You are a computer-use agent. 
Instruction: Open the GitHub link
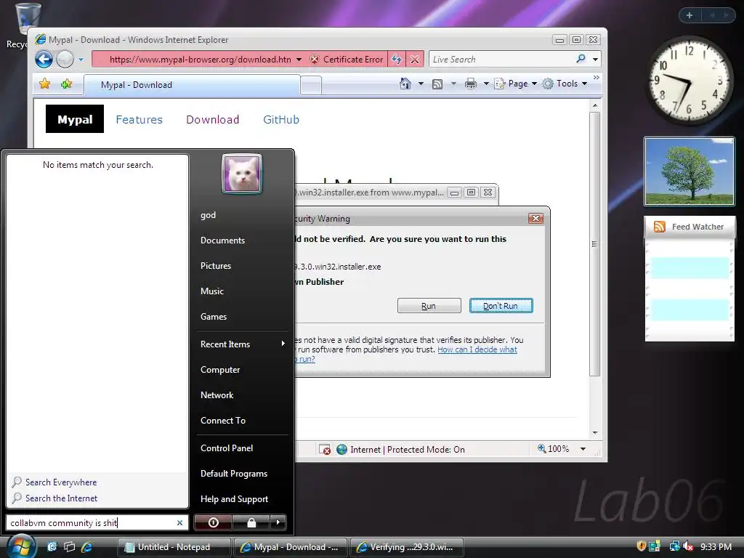tap(281, 120)
